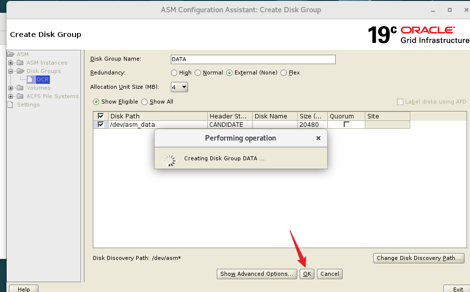Select Flex redundancy
Viewport: 470px width, 292px height.
pos(283,73)
